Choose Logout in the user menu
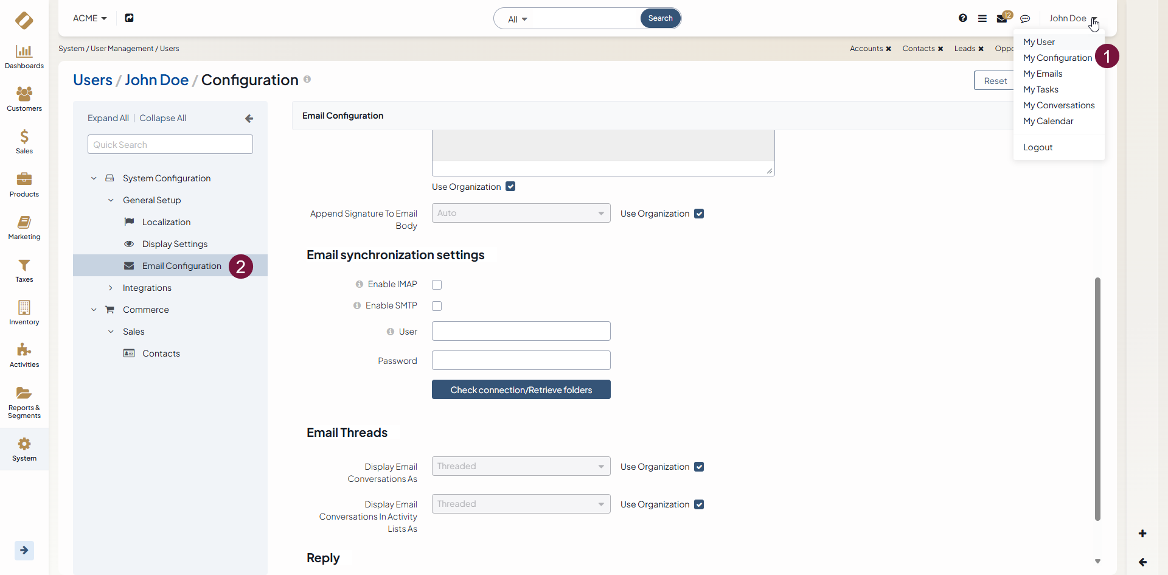1168x575 pixels. pos(1038,147)
